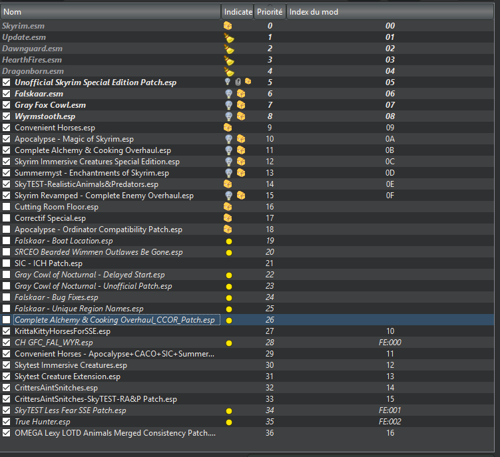The image size is (500, 457).
Task: Click the lightbulb icon on Falskaar.esm row
Action: click(x=228, y=94)
